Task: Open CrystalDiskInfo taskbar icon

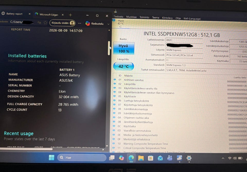Action: pyautogui.click(x=179, y=158)
